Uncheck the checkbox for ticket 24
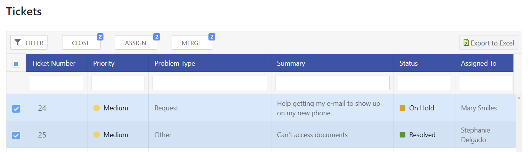528x152 pixels. click(x=16, y=109)
